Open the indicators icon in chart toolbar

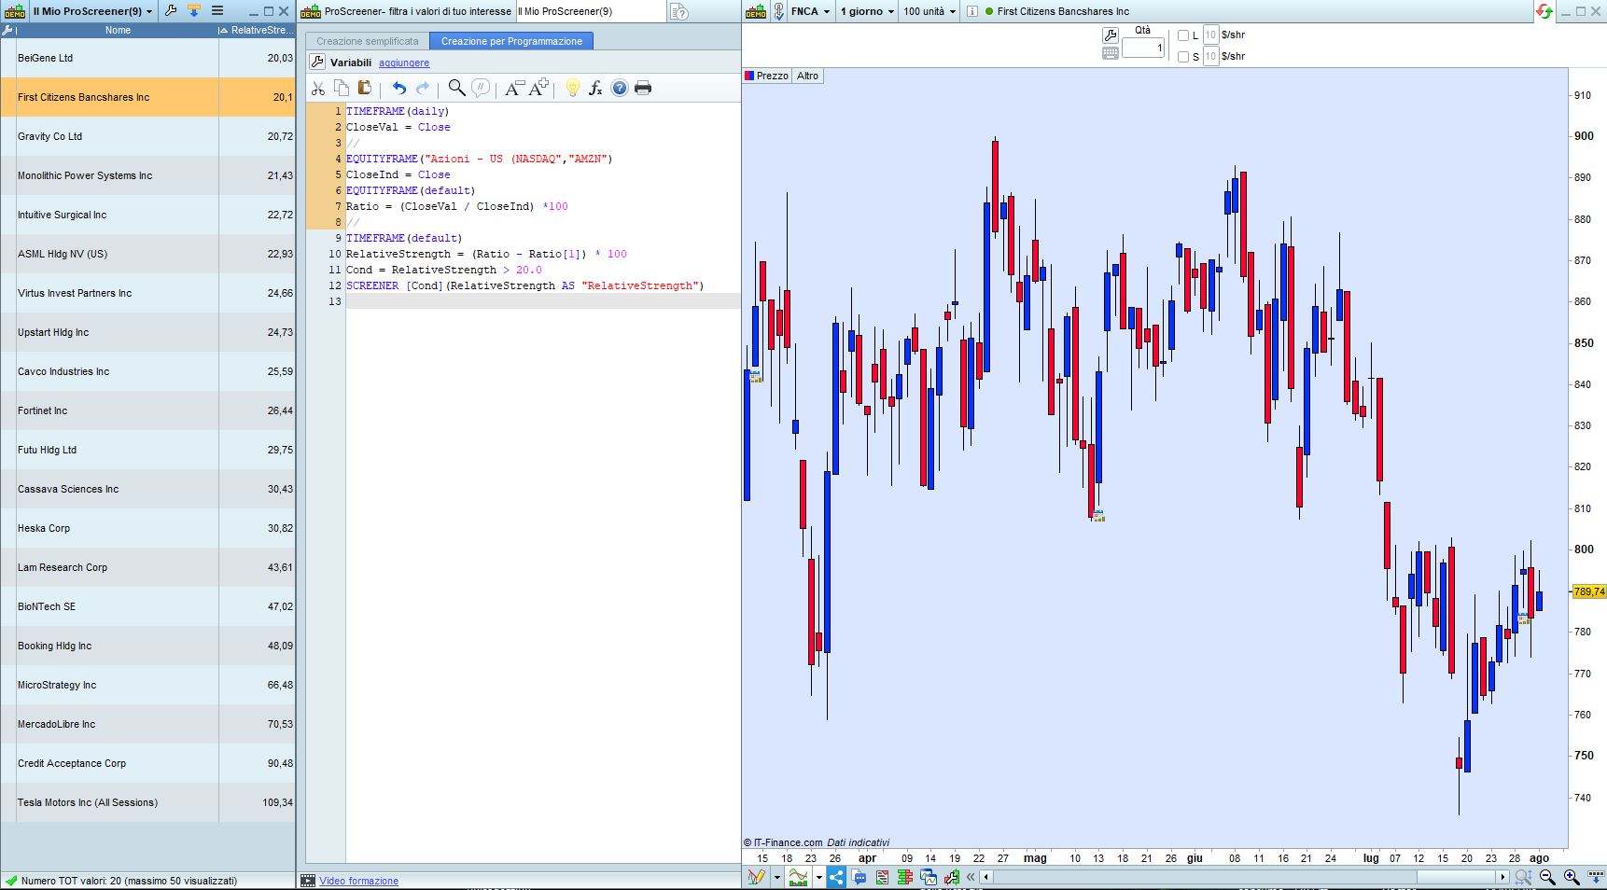tap(798, 877)
